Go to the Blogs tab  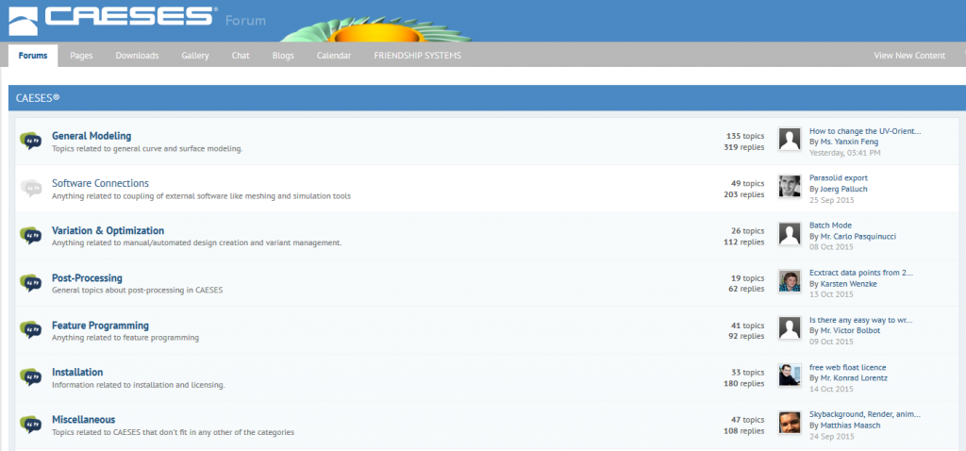(x=283, y=56)
